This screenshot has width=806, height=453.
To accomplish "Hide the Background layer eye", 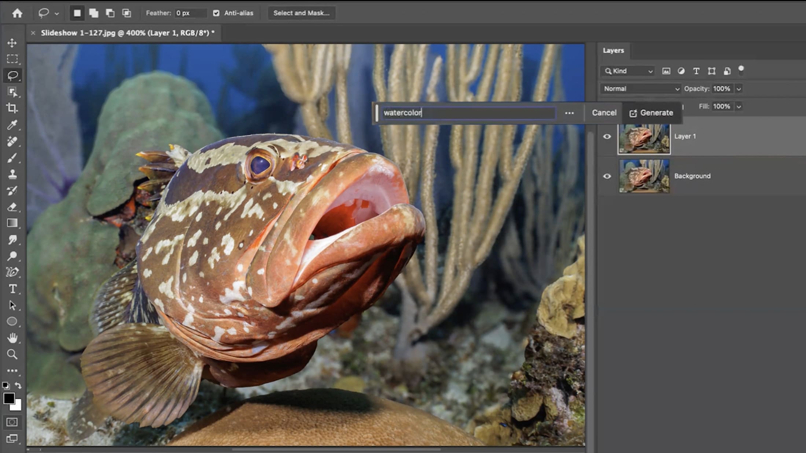I will (607, 176).
